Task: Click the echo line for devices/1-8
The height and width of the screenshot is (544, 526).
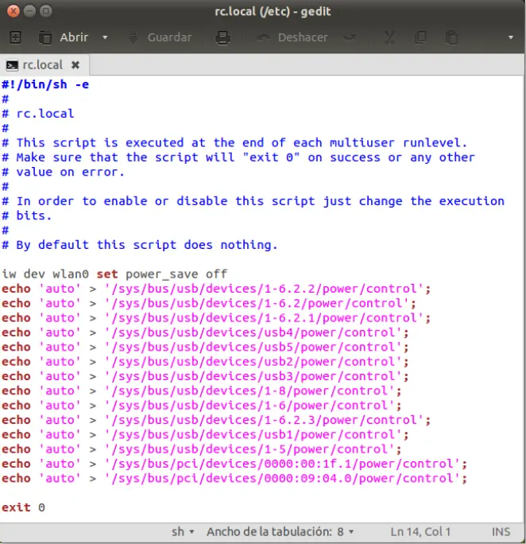Action: 201,391
